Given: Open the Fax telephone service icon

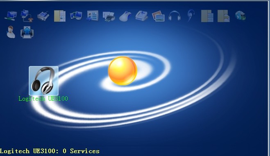Looking at the screenshot, I should pyautogui.click(x=141, y=16).
